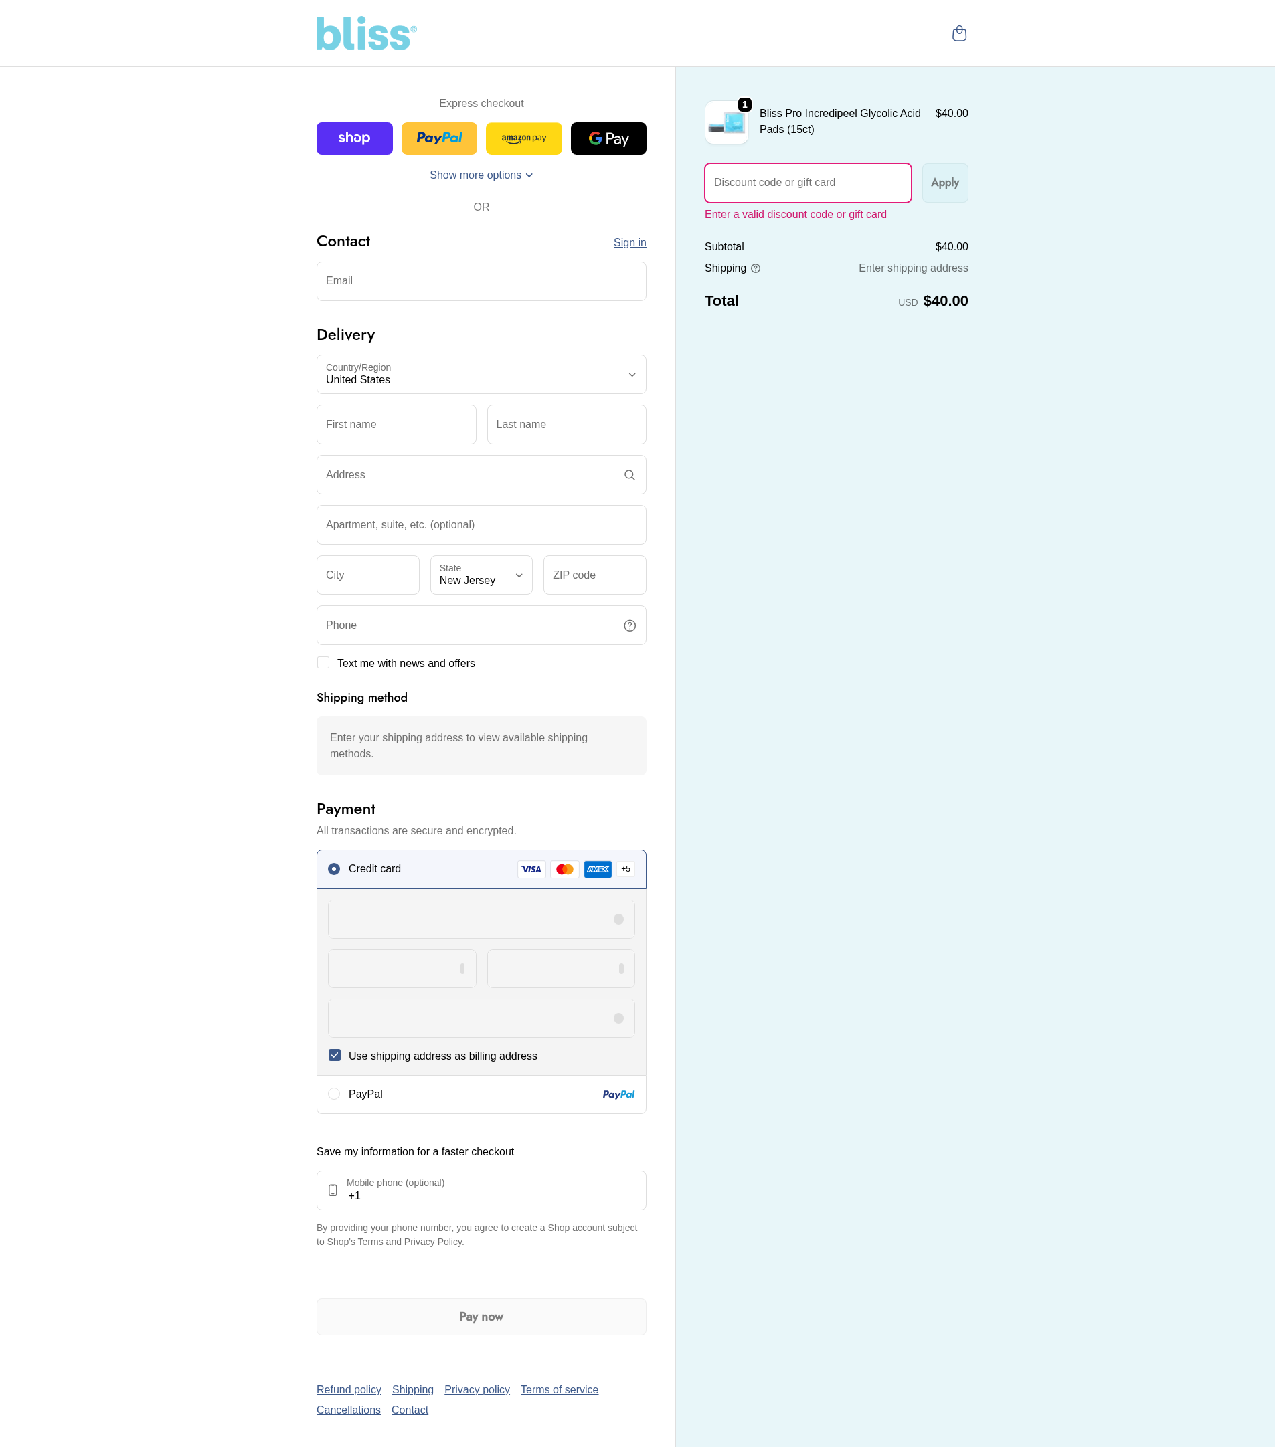Image resolution: width=1275 pixels, height=1447 pixels.
Task: Choose Google Pay express checkout
Action: [x=608, y=138]
